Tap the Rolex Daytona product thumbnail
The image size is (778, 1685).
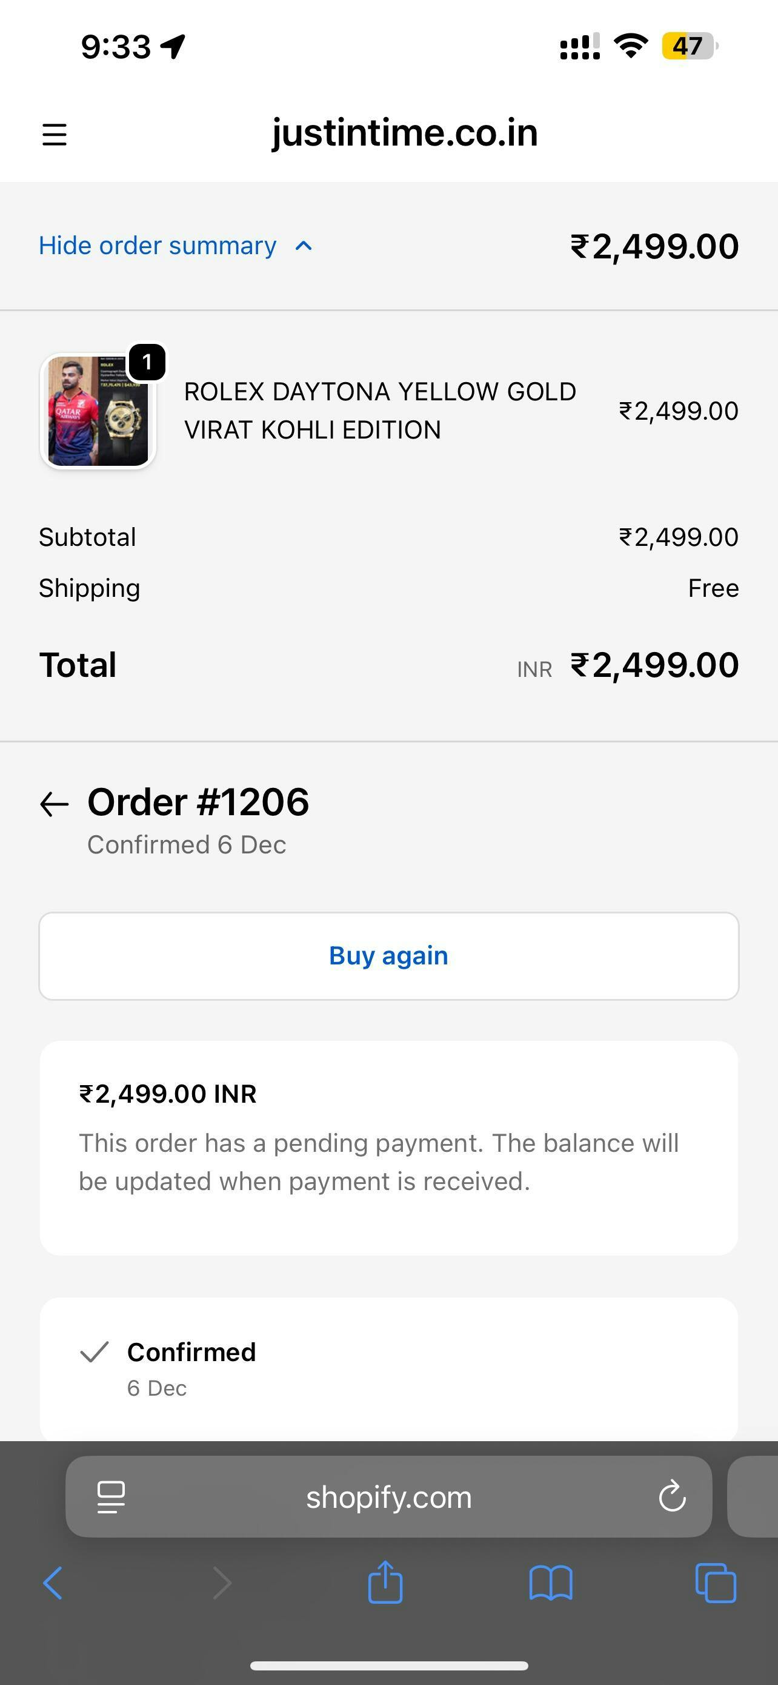[98, 412]
